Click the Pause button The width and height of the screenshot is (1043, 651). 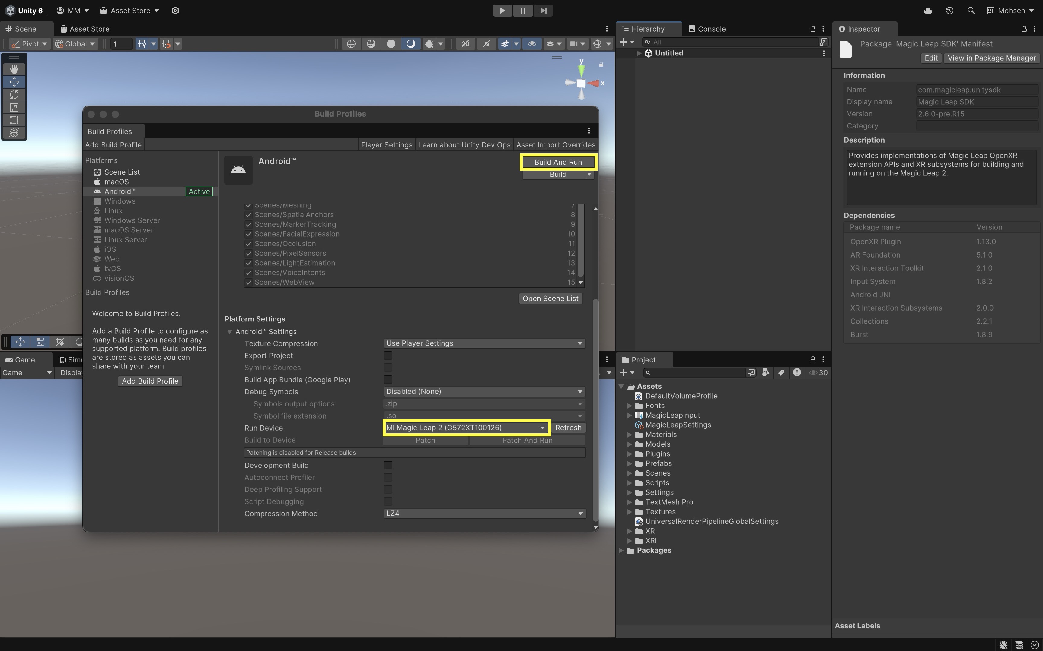pyautogui.click(x=523, y=10)
